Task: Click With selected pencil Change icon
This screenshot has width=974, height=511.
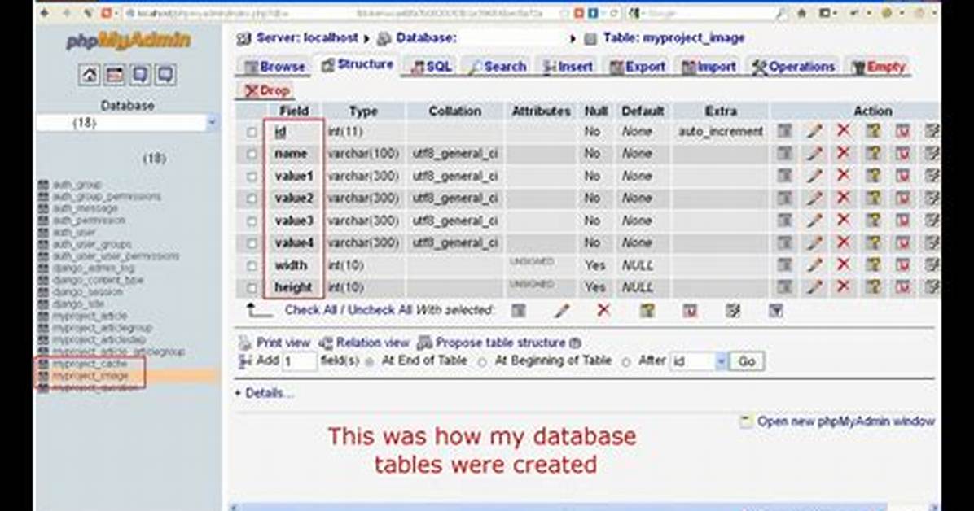Action: pyautogui.click(x=562, y=311)
